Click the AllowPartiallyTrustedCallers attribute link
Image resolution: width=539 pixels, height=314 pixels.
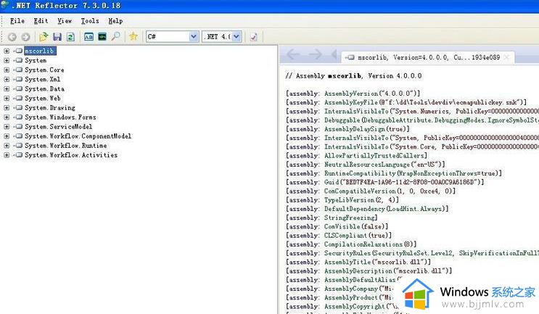tap(374, 156)
